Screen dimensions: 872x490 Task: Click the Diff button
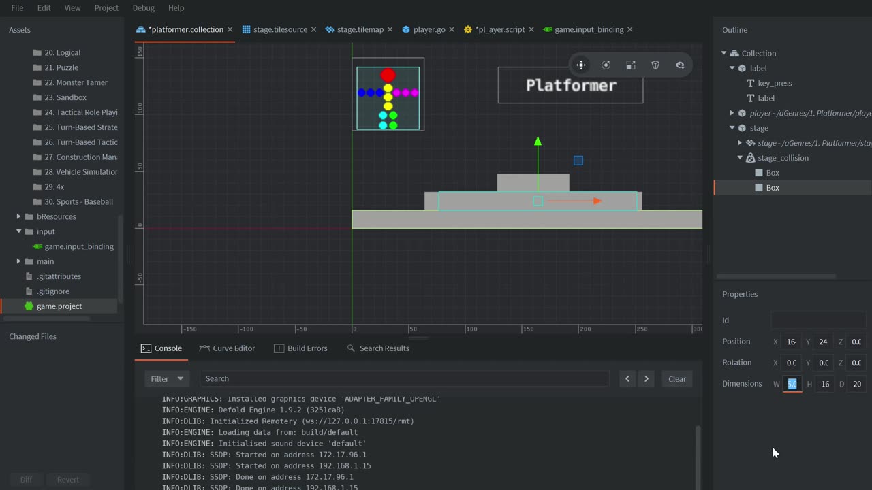point(26,480)
